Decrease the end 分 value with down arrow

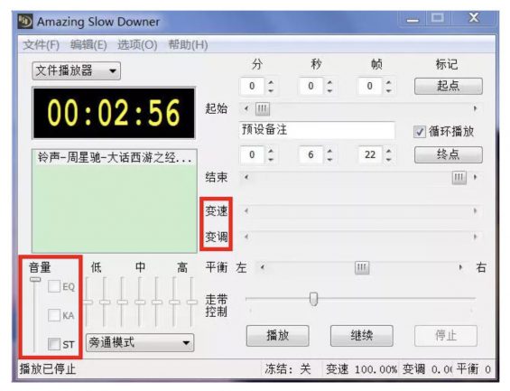click(x=271, y=160)
